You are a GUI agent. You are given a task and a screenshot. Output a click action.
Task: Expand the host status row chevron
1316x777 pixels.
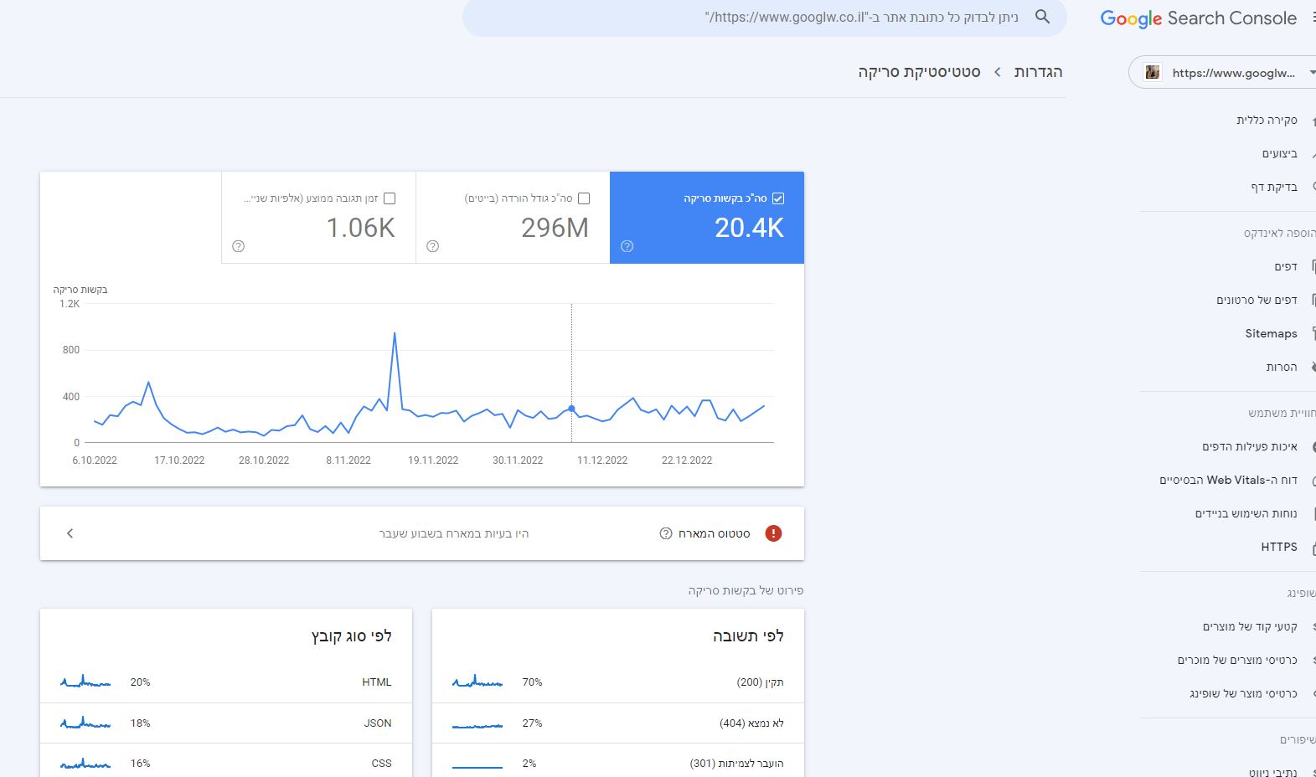70,533
